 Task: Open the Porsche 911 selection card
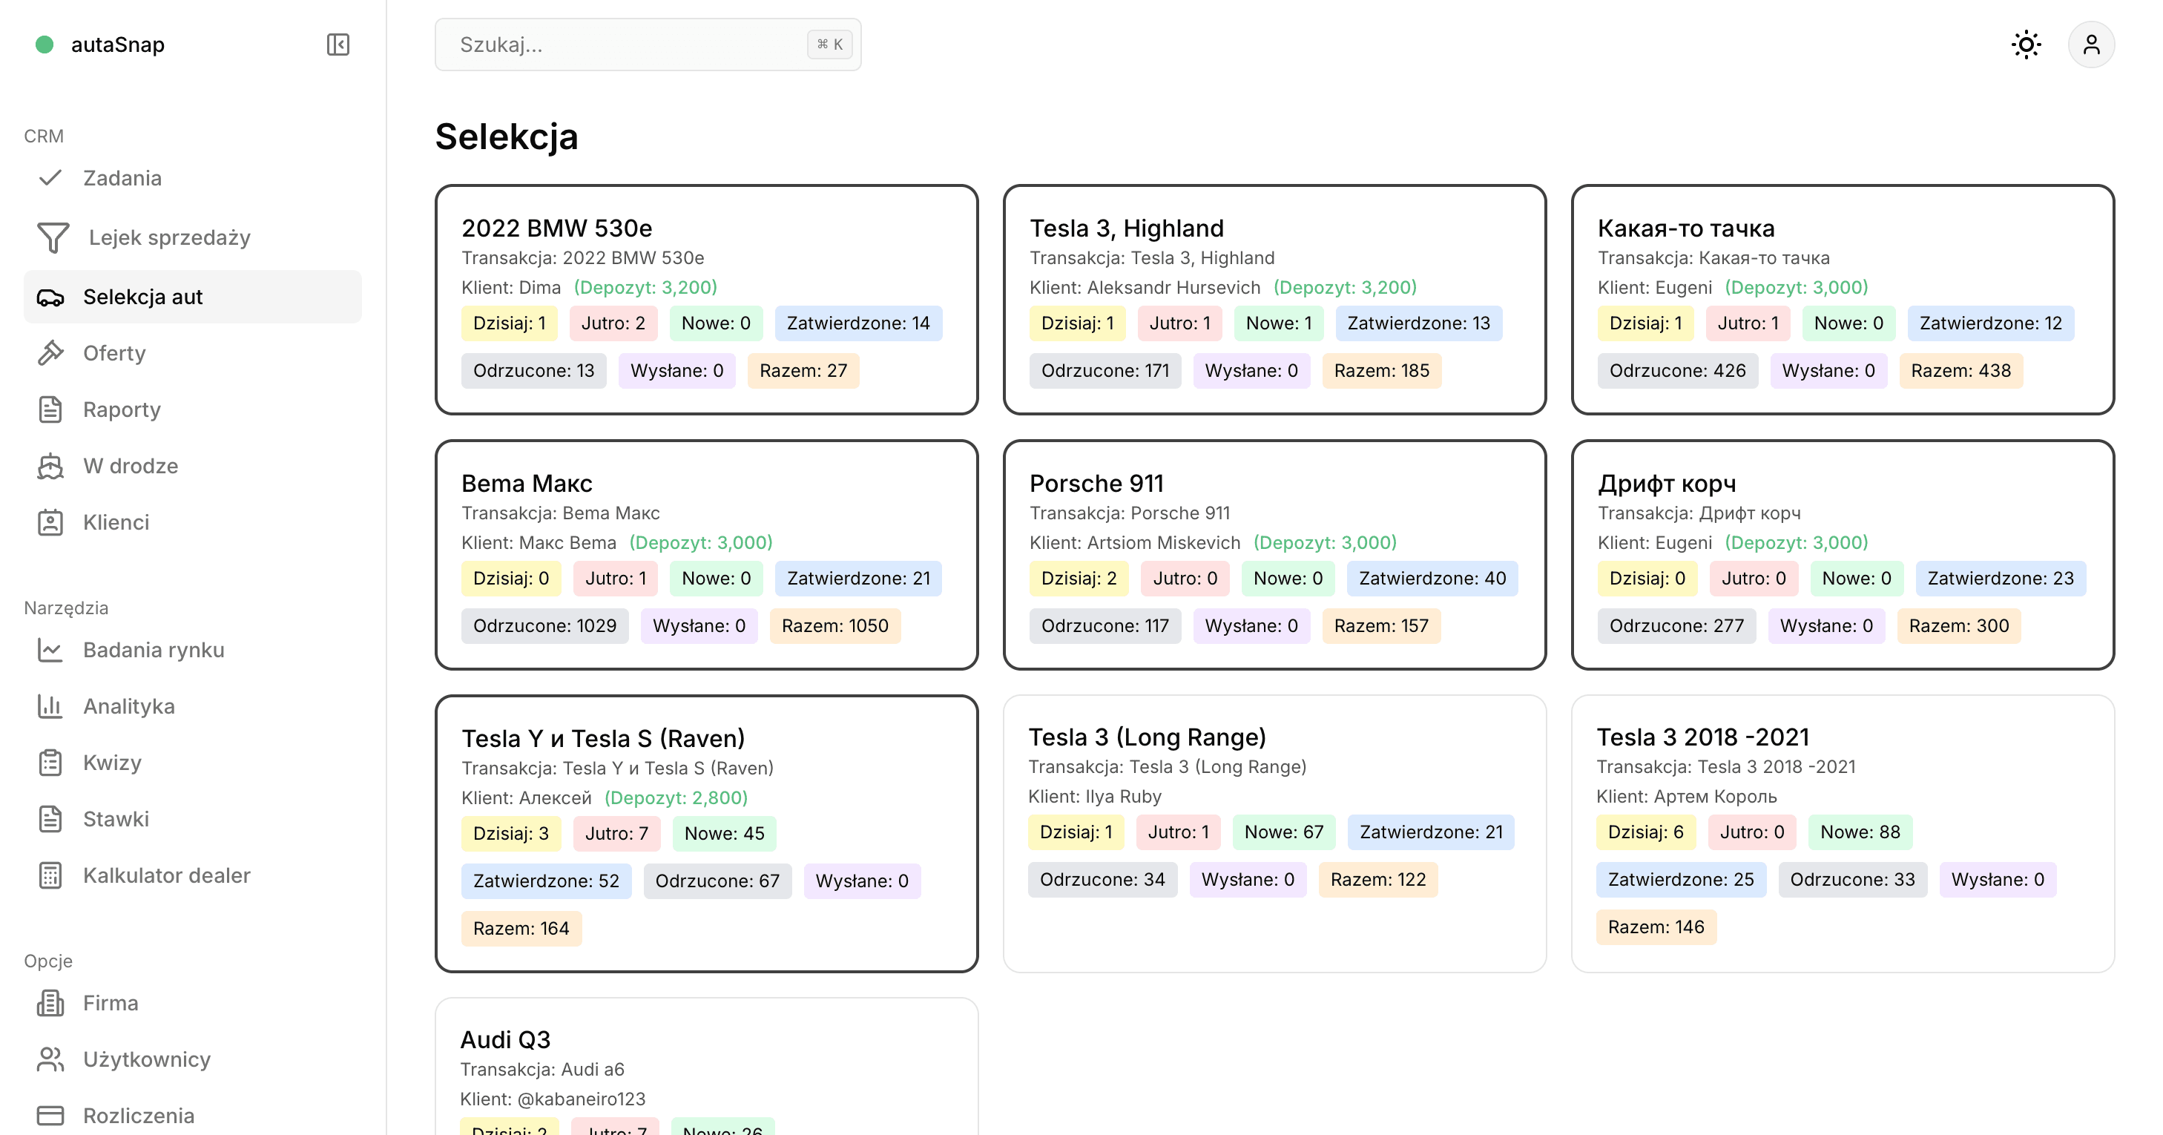[1274, 555]
